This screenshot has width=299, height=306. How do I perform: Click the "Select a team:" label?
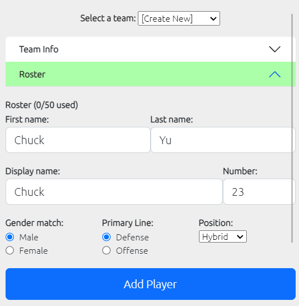coord(108,18)
